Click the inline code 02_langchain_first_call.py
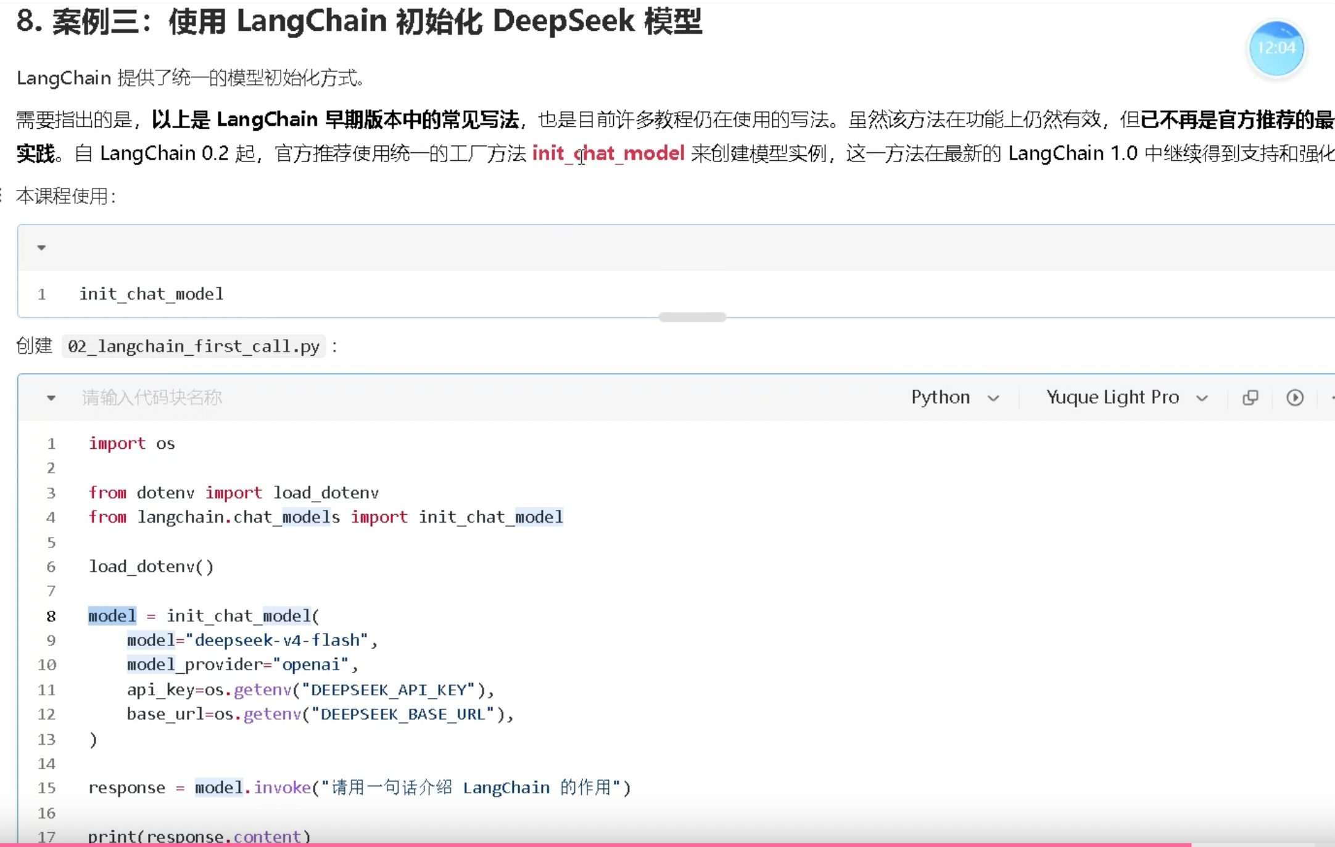This screenshot has width=1335, height=847. pyautogui.click(x=194, y=346)
